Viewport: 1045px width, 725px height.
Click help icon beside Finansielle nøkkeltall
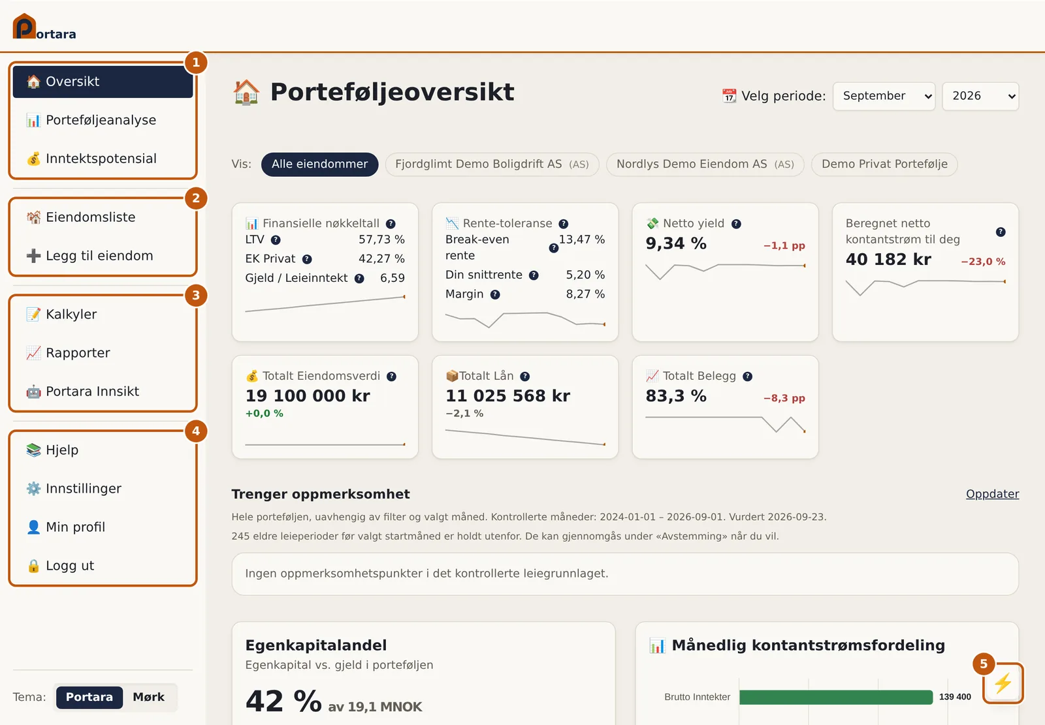391,224
